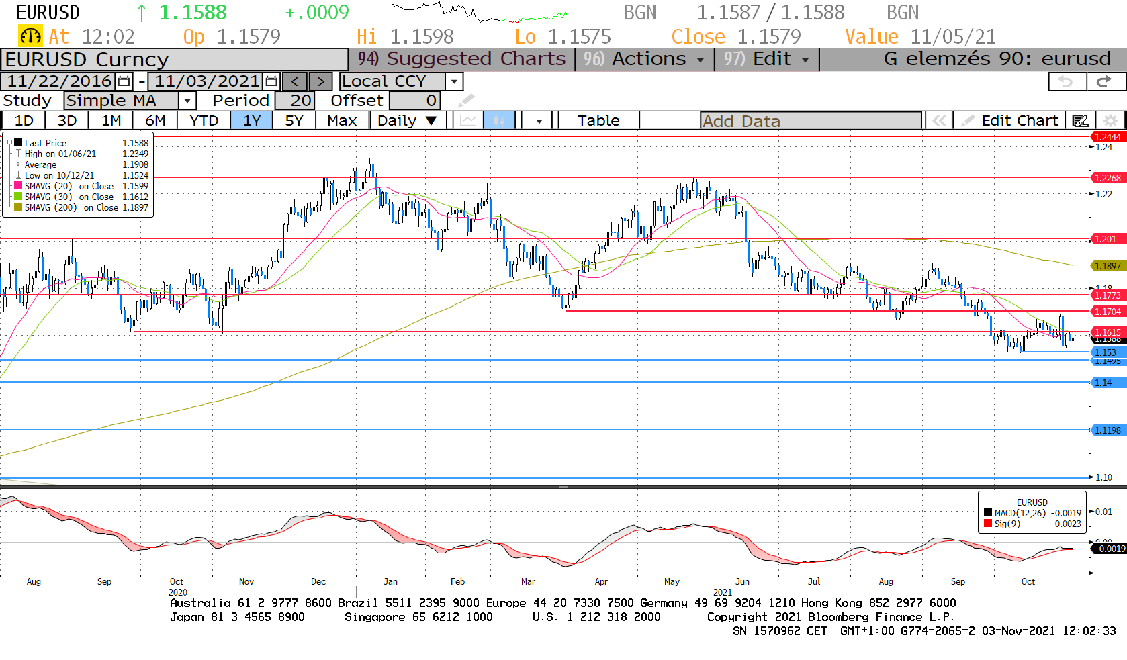Select the YTD range tab
1127x660 pixels.
204,121
